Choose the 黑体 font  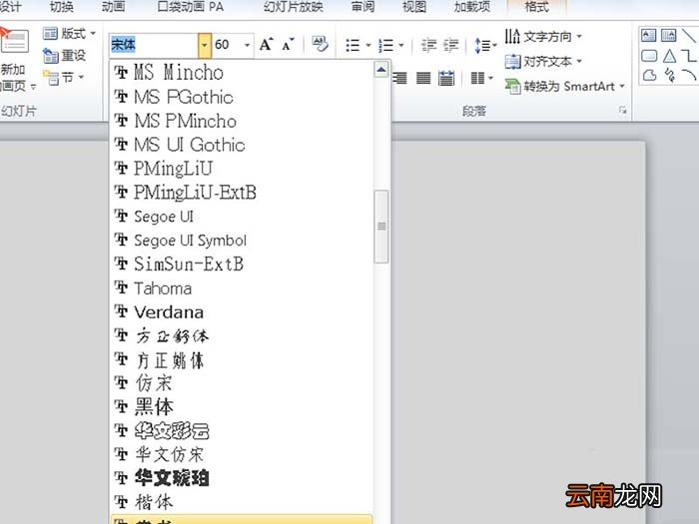242,407
